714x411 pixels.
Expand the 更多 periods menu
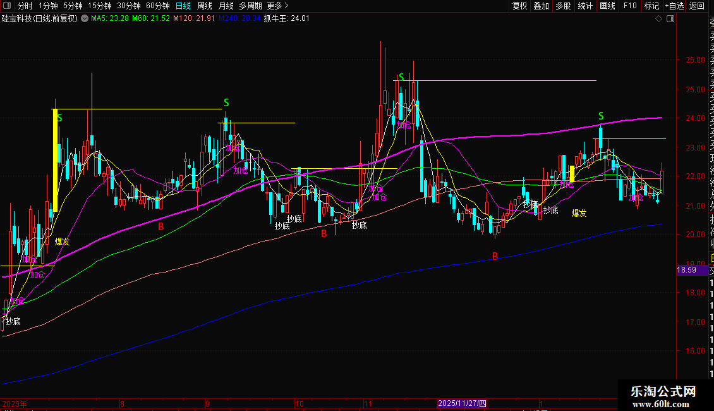(278, 6)
